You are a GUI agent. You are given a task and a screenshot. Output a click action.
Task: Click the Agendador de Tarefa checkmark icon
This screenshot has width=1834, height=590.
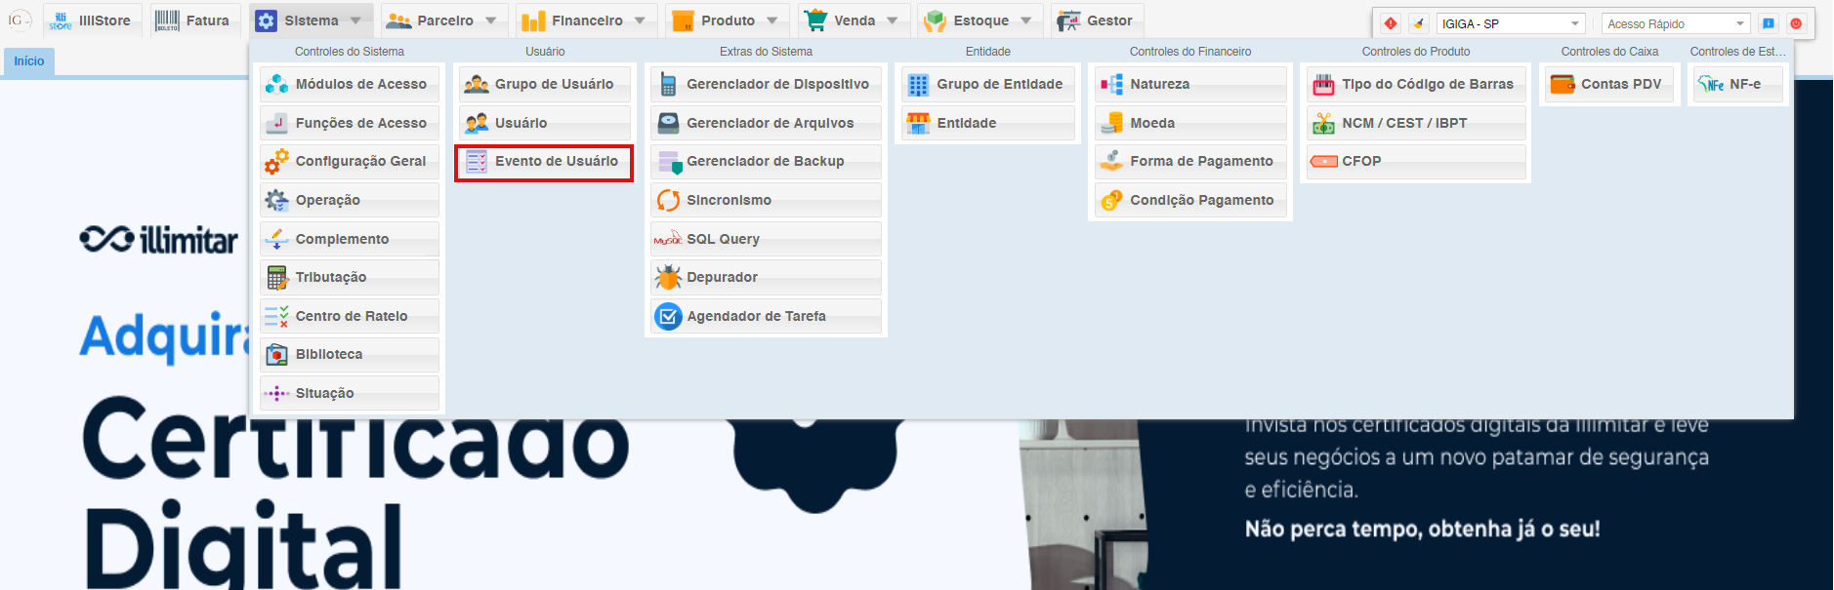click(668, 316)
